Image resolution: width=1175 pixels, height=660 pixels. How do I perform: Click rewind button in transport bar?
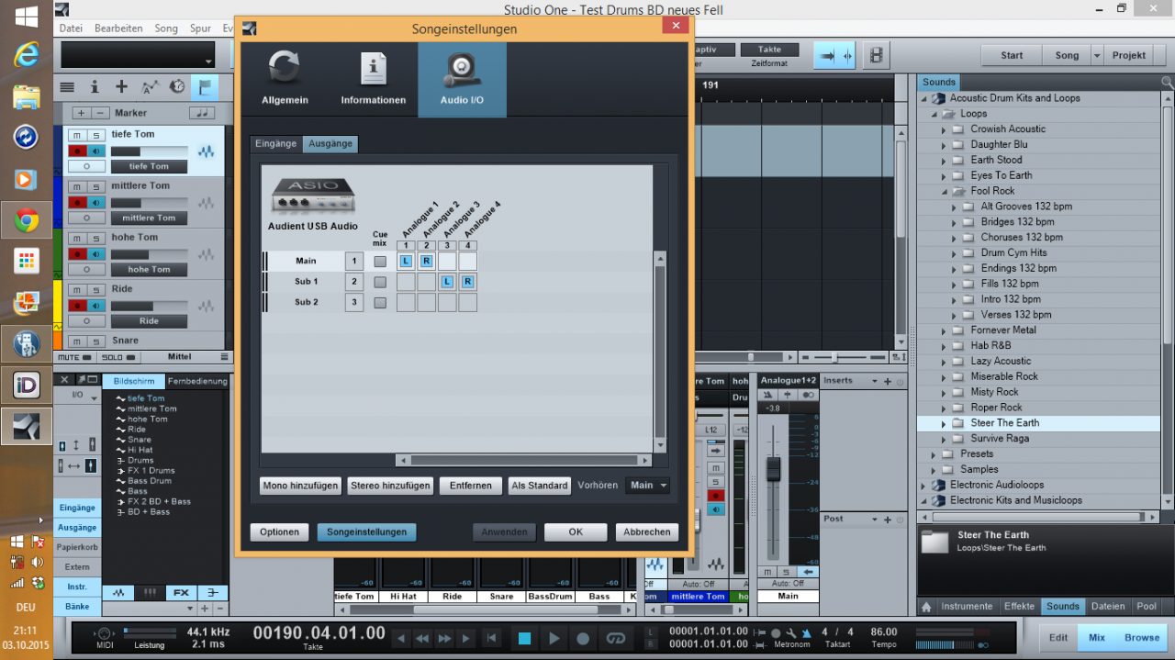tap(422, 638)
